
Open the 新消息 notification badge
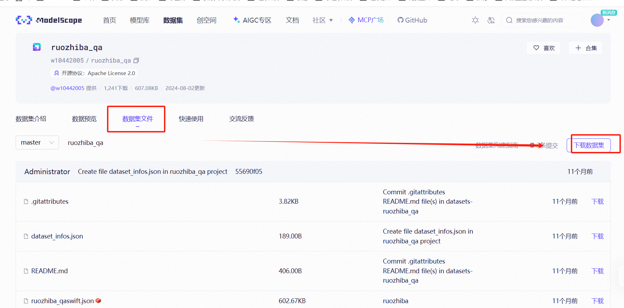(x=609, y=13)
